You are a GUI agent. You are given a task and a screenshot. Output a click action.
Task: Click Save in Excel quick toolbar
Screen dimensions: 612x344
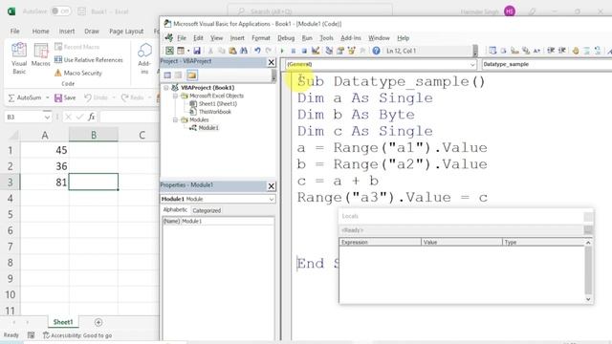[x=65, y=97]
